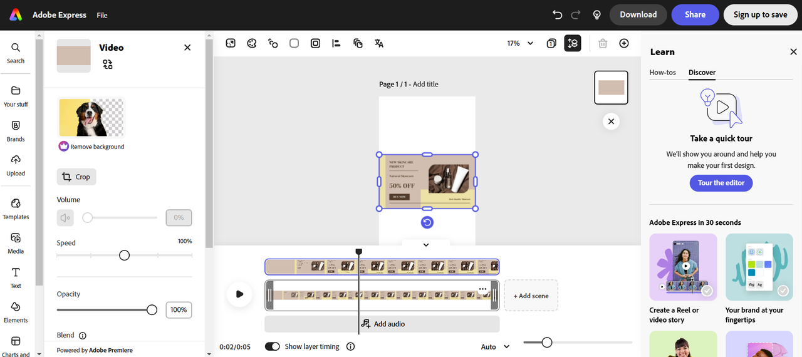Switch to the Discover tab
This screenshot has height=357, width=802.
point(702,72)
